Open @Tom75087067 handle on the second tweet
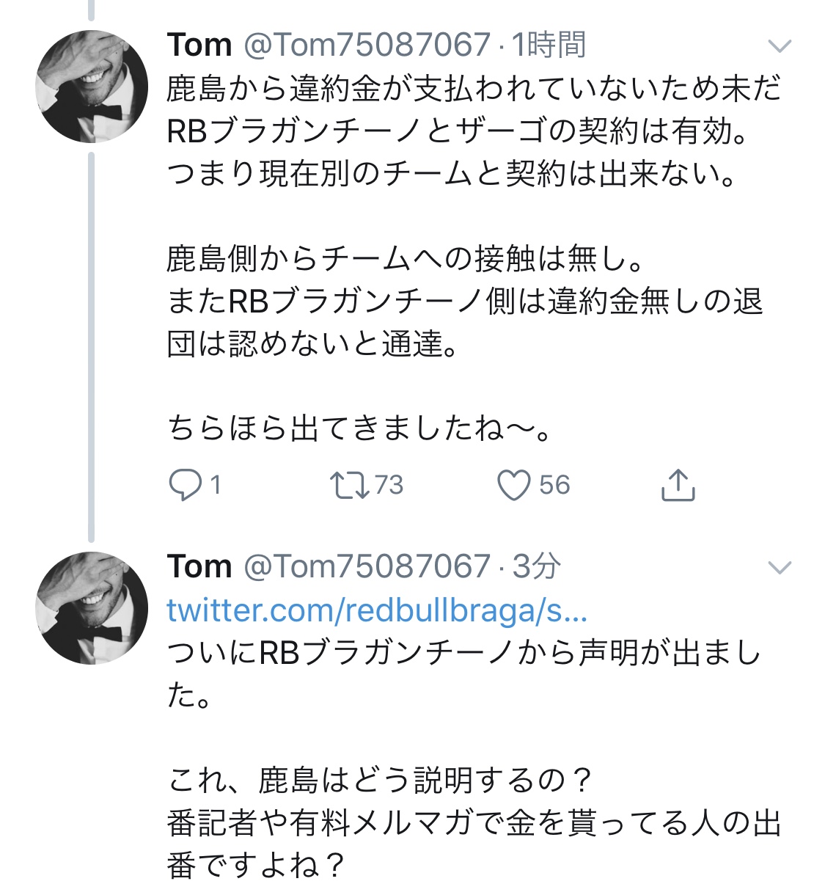The height and width of the screenshot is (895, 825). (x=366, y=566)
